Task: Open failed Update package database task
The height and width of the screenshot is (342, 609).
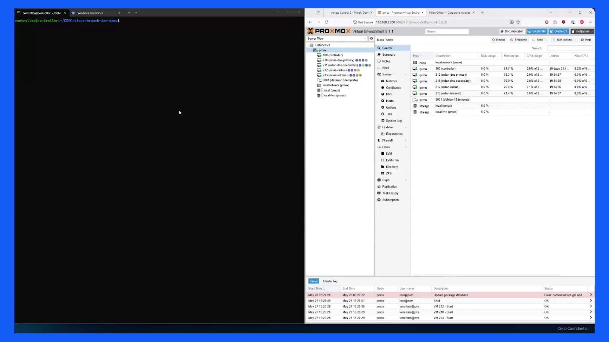Action: click(x=450, y=295)
